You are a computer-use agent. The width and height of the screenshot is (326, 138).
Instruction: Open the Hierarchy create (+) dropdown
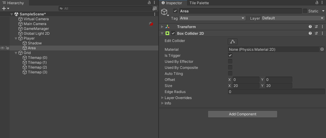coord(6,8)
